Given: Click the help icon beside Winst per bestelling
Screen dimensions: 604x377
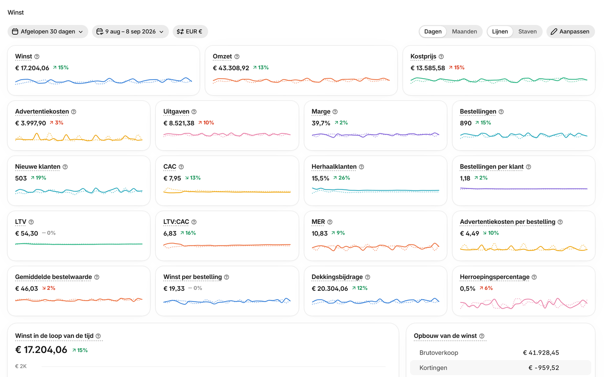Looking at the screenshot, I should coord(226,277).
